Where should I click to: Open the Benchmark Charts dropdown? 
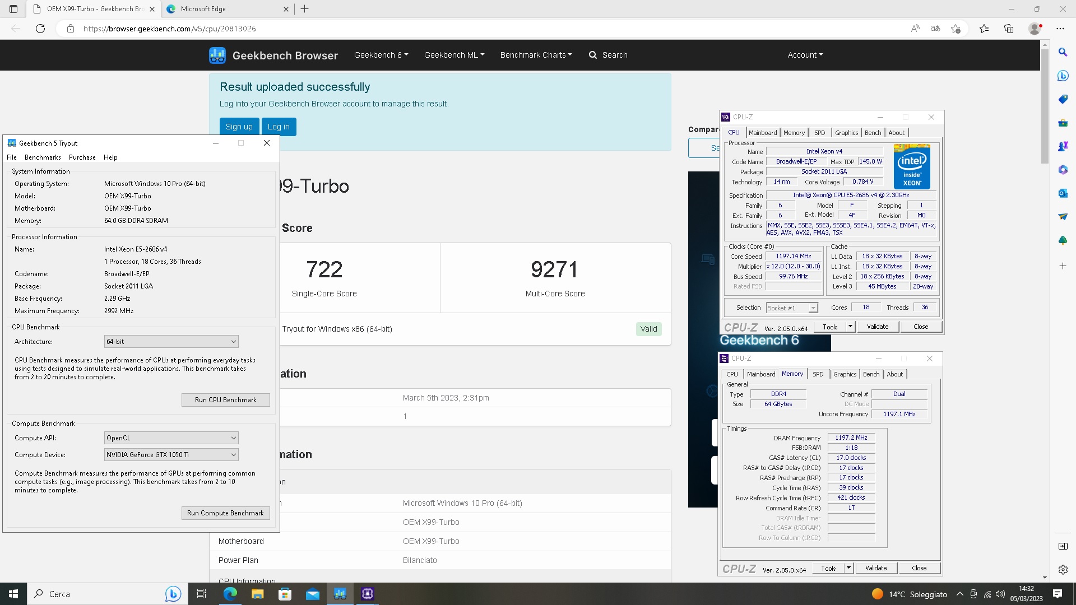click(x=536, y=55)
